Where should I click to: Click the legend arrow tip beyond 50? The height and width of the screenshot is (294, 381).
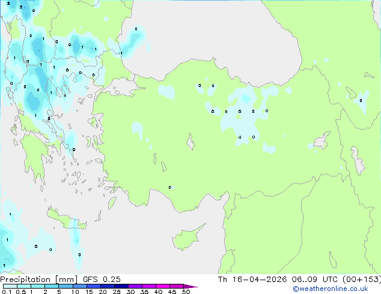(190, 286)
